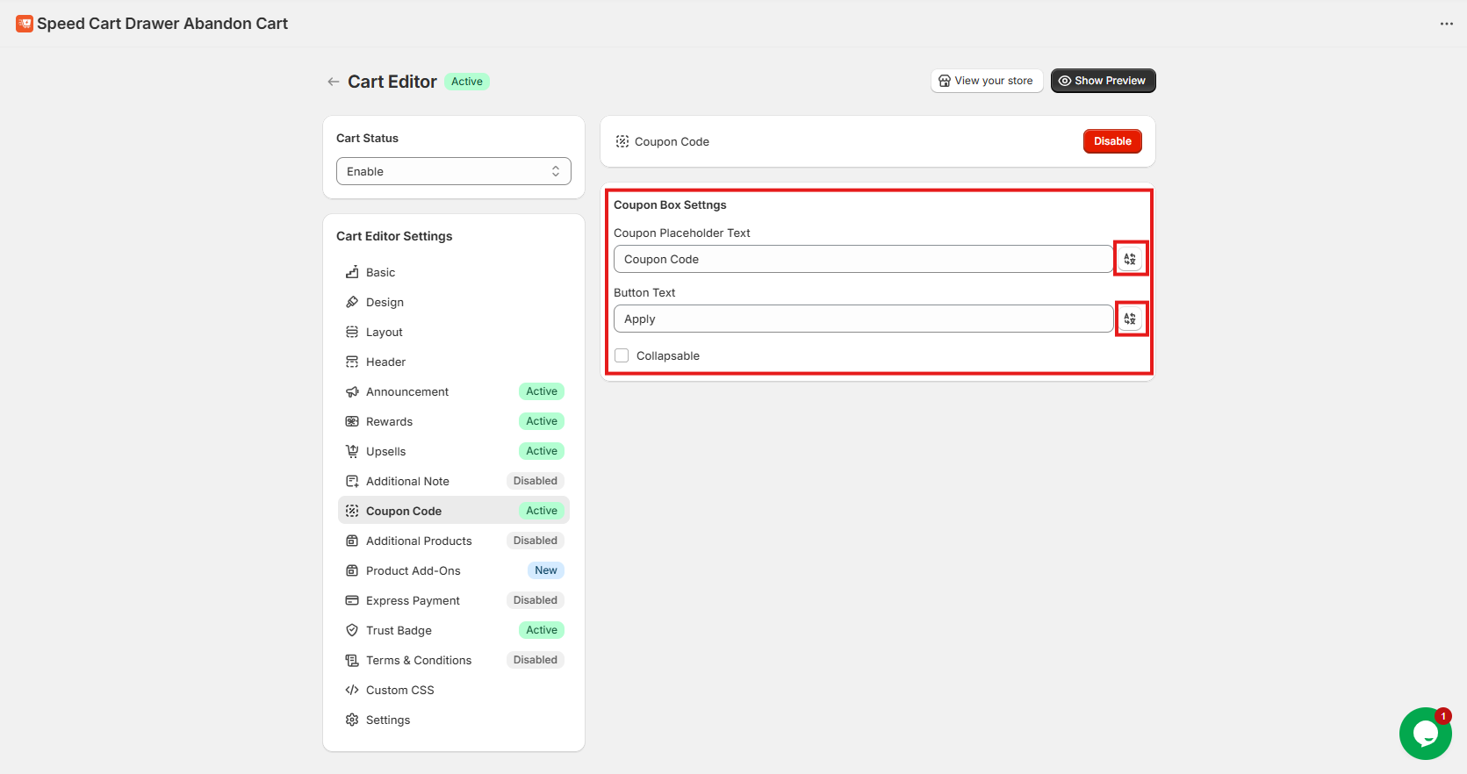Open the live chat bubble
The height and width of the screenshot is (774, 1467).
point(1425,733)
